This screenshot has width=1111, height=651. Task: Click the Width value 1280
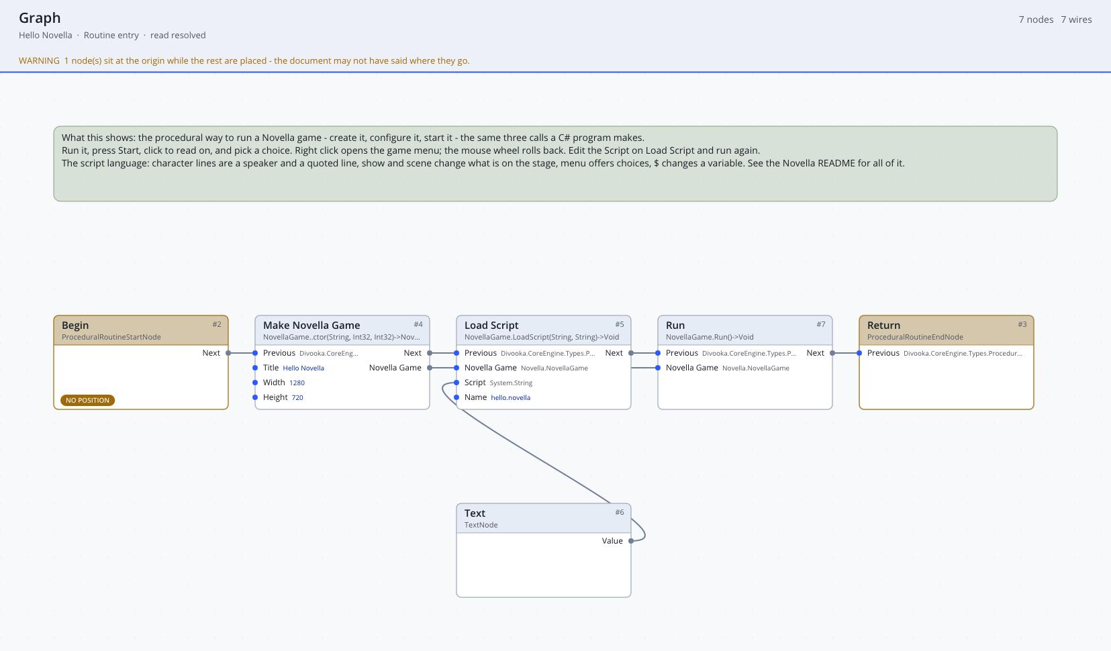coord(297,383)
